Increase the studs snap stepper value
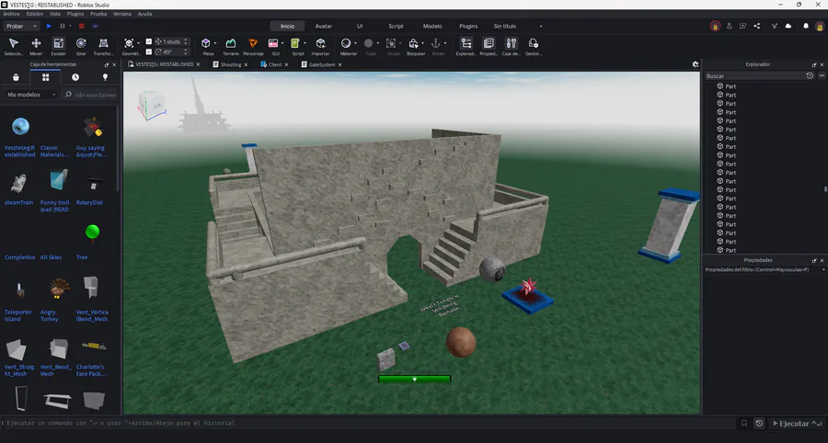828x443 pixels. 185,40
